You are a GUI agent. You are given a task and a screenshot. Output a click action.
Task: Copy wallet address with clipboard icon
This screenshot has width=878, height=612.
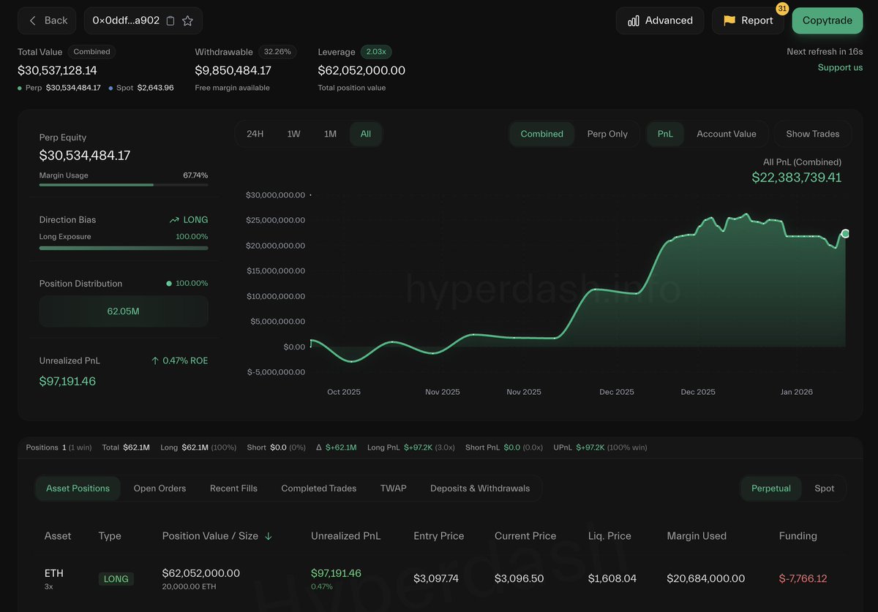(x=170, y=21)
